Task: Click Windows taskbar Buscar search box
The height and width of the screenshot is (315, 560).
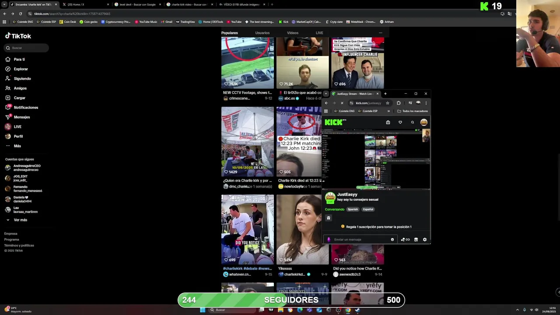Action: 232,310
